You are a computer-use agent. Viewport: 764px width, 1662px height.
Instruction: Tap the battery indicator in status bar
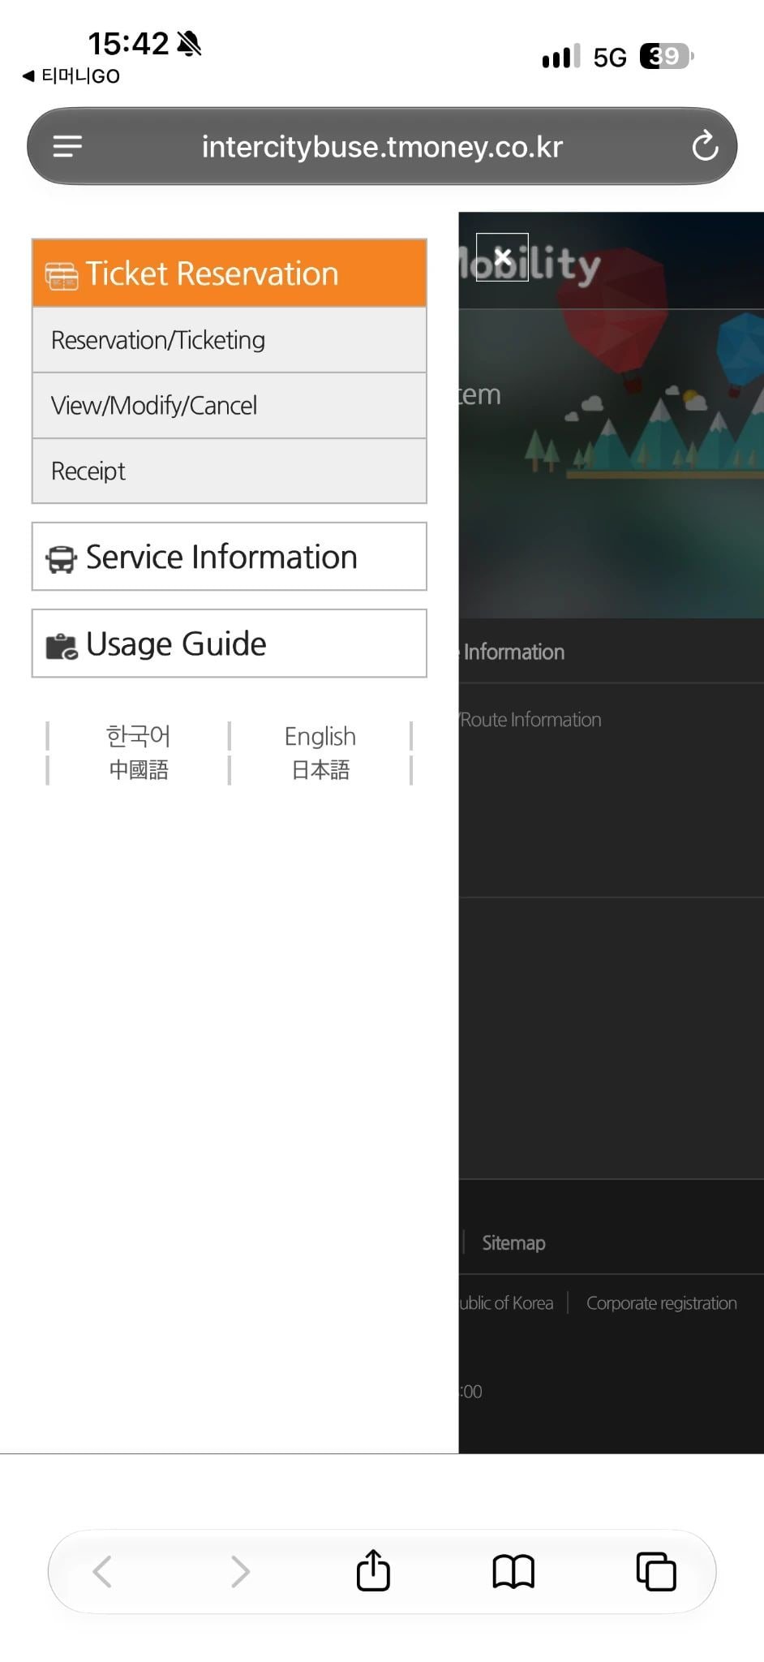pos(667,56)
